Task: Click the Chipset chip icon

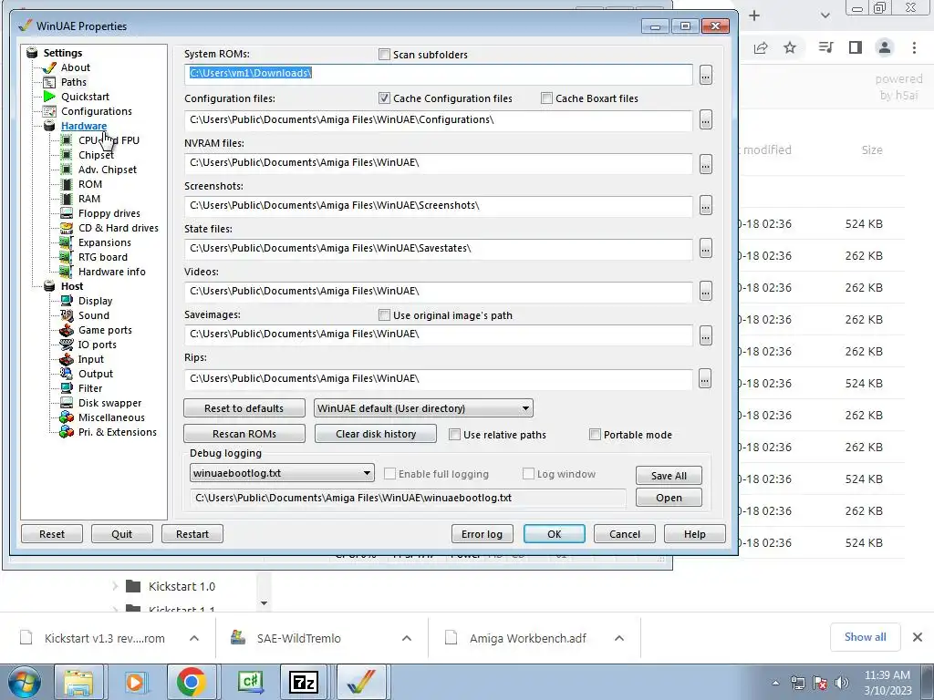Action: (x=67, y=155)
